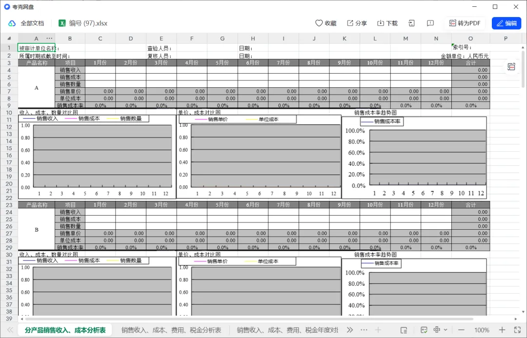
Task: Go to previous sheet tabs arrow
Action: coord(10,330)
